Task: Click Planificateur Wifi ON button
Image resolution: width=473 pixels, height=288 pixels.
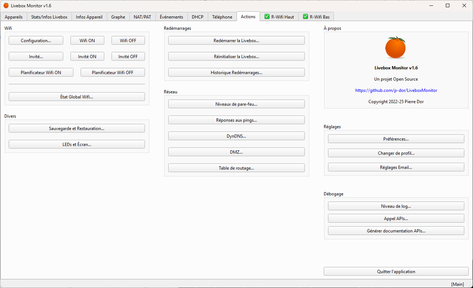Action: tap(41, 72)
